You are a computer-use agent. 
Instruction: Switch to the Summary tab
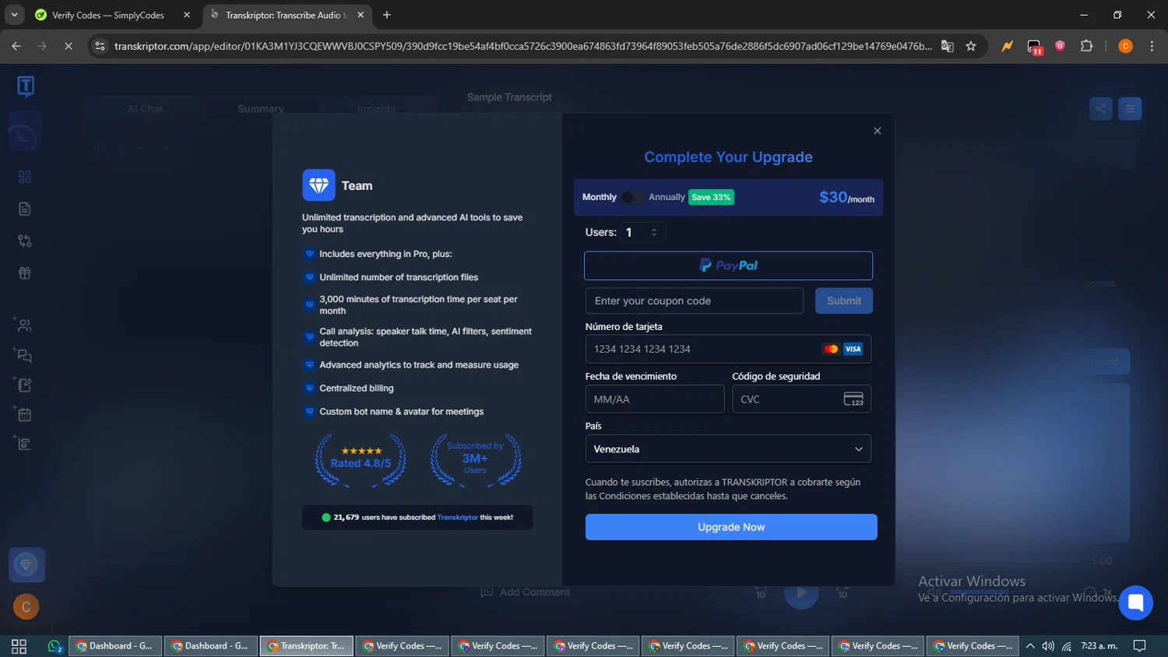coord(261,109)
